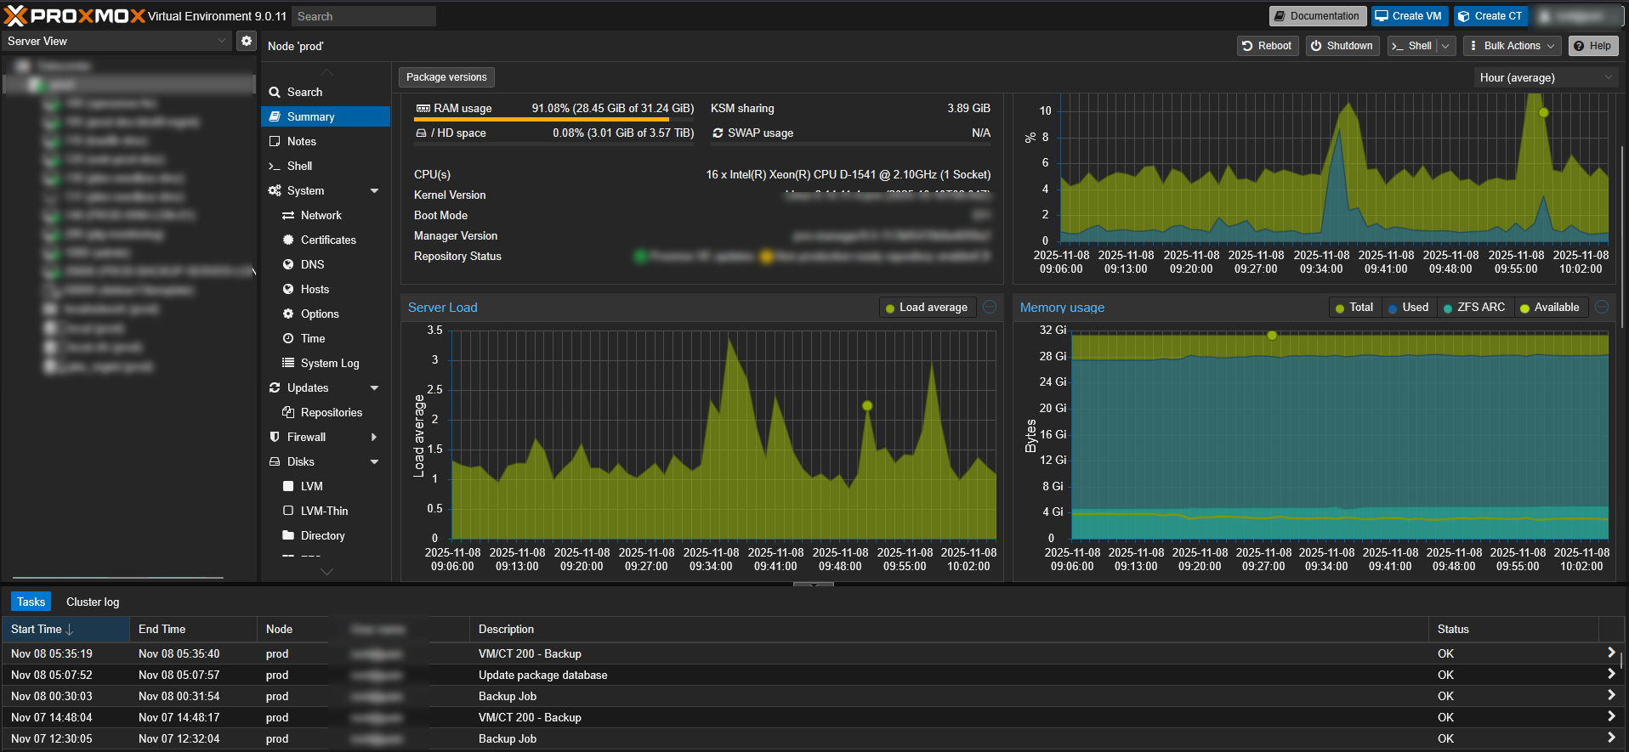The width and height of the screenshot is (1629, 752).
Task: Open the Shell button dropdown arrow
Action: [x=1445, y=46]
